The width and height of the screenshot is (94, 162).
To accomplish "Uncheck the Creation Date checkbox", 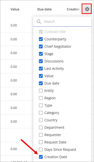I will click(41, 157).
